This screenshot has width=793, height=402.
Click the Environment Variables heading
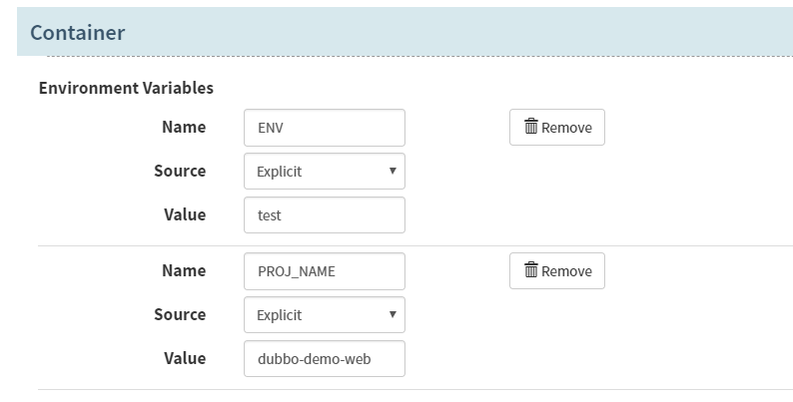pos(126,88)
